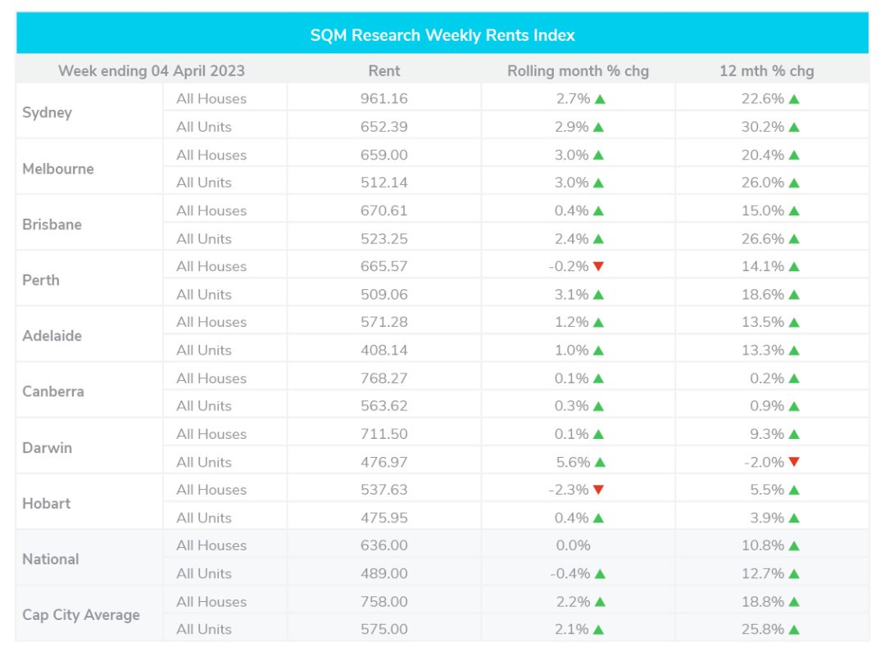Image resolution: width=885 pixels, height=656 pixels.
Task: Click Perth units rent 509.06
Action: [x=383, y=295]
